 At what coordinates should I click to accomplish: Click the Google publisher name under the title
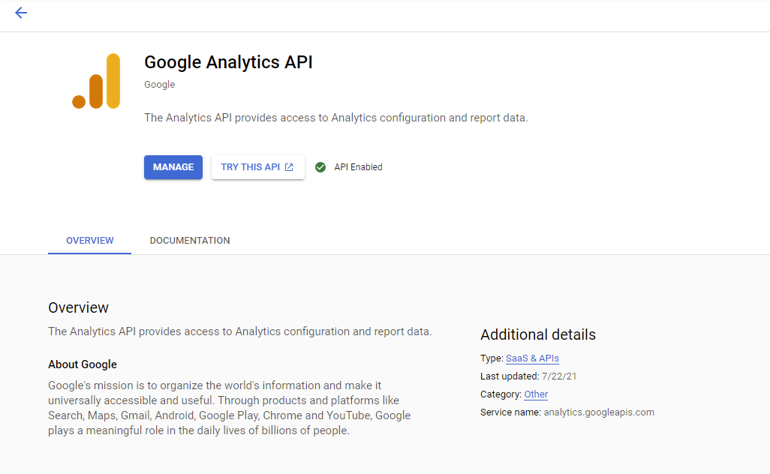[159, 84]
